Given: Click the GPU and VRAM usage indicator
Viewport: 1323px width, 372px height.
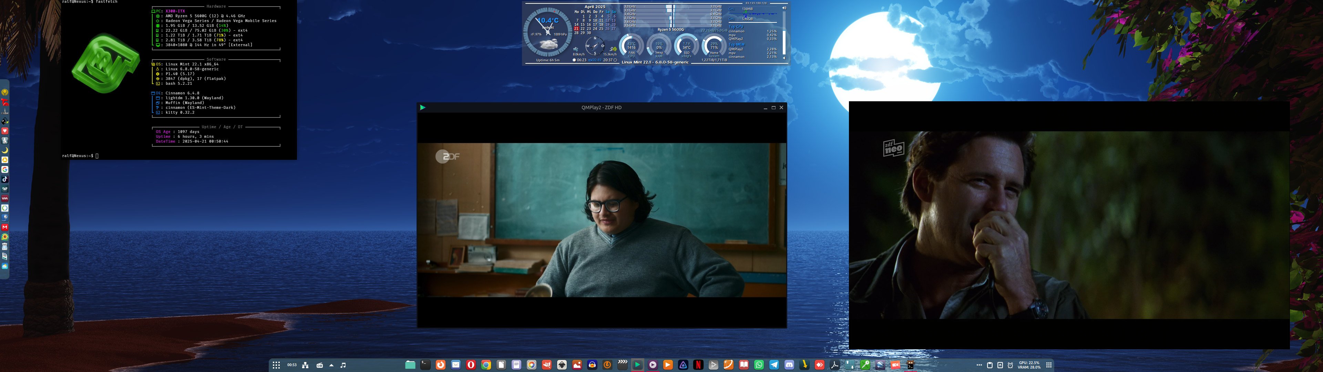Looking at the screenshot, I should (1029, 365).
